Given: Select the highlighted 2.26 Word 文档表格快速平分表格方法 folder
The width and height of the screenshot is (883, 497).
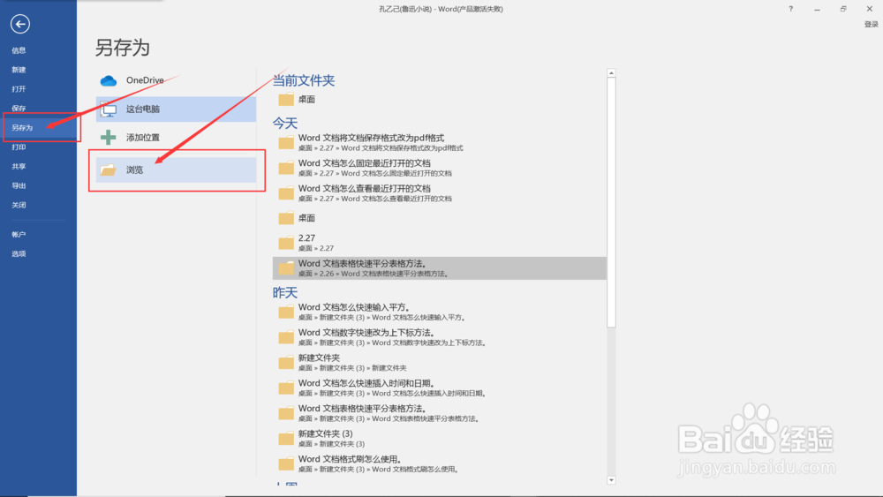Looking at the screenshot, I should (439, 268).
